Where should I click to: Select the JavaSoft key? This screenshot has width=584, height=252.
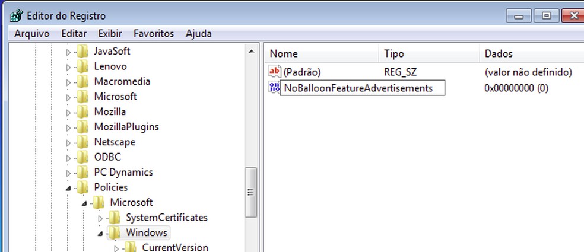tap(112, 51)
